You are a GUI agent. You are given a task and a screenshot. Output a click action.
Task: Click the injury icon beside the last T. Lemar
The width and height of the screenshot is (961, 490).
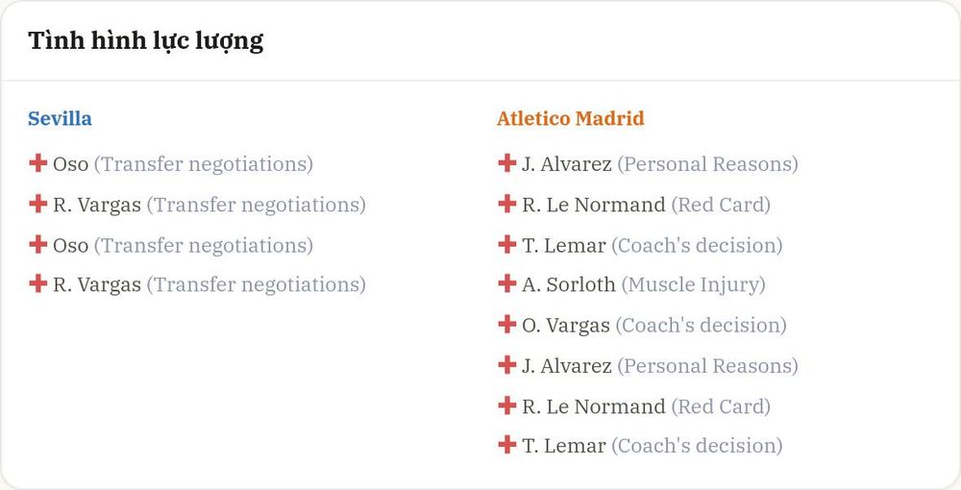506,444
